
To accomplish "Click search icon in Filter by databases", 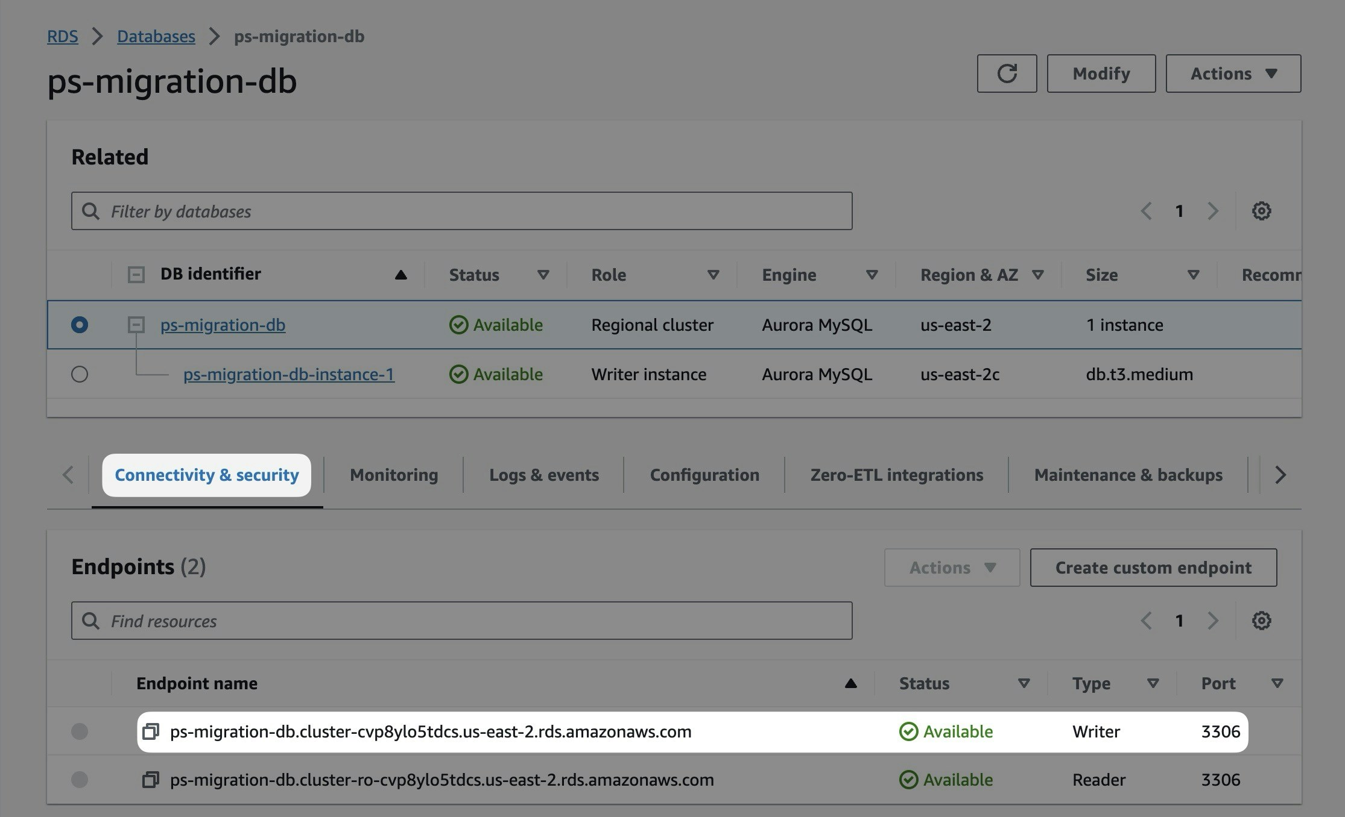I will (x=90, y=211).
